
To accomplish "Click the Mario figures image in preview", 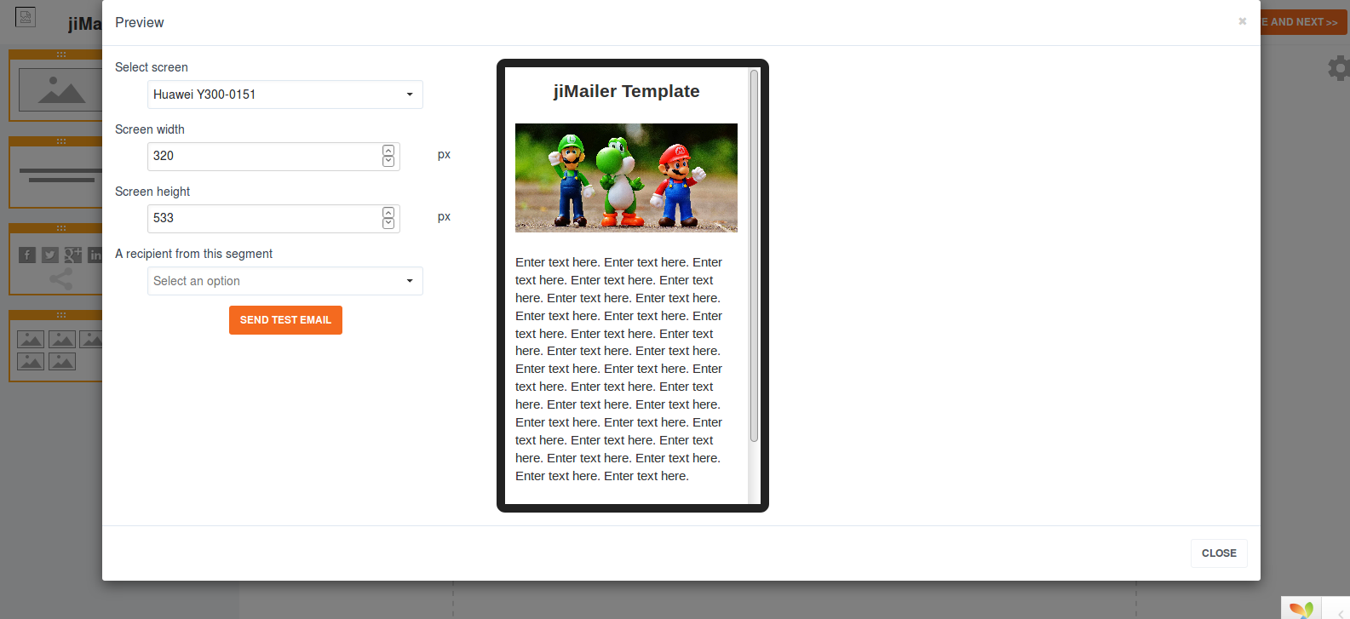I will point(626,178).
